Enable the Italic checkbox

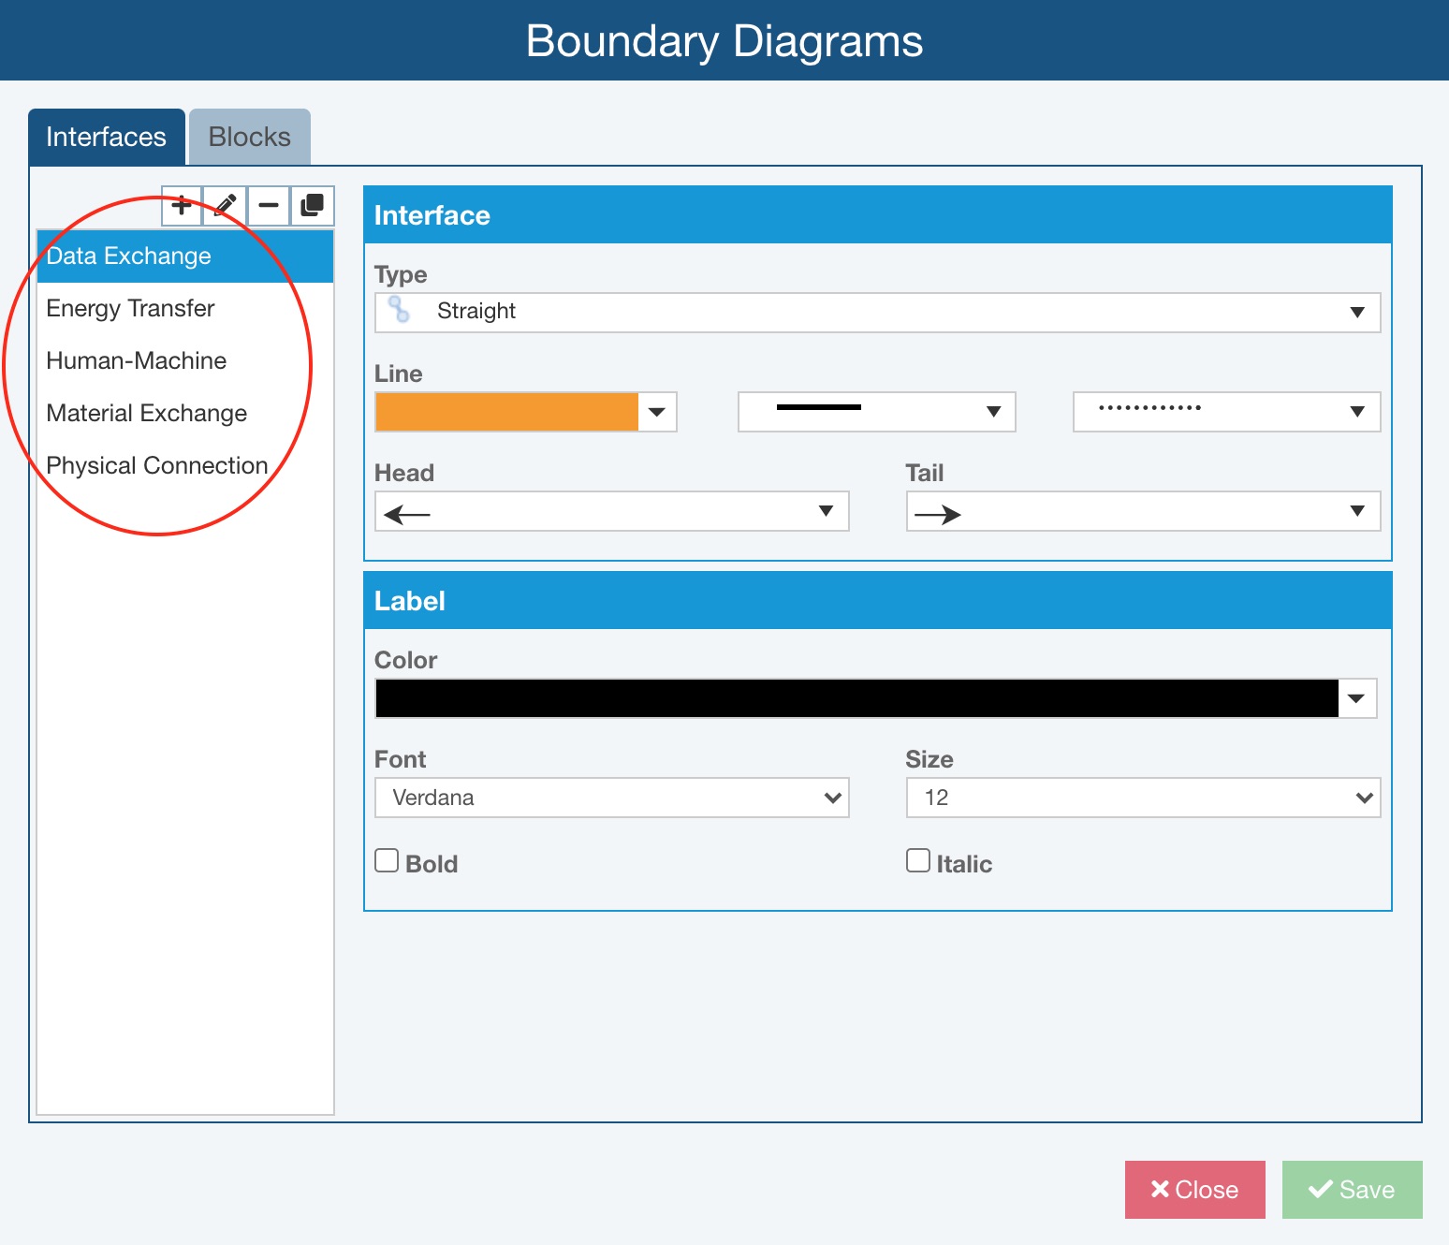pyautogui.click(x=918, y=860)
